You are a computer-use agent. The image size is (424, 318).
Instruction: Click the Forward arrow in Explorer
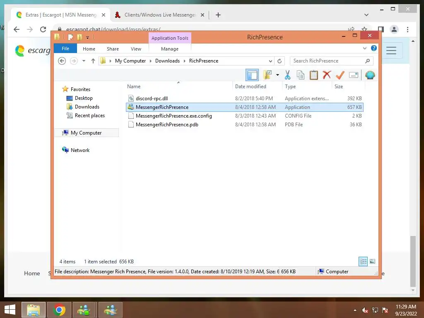74,61
